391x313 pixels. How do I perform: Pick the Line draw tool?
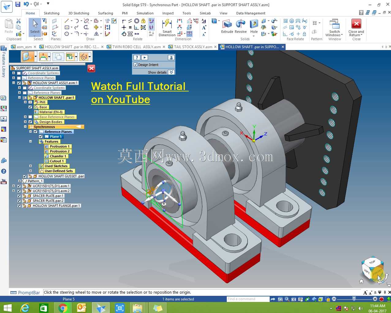(x=66, y=21)
